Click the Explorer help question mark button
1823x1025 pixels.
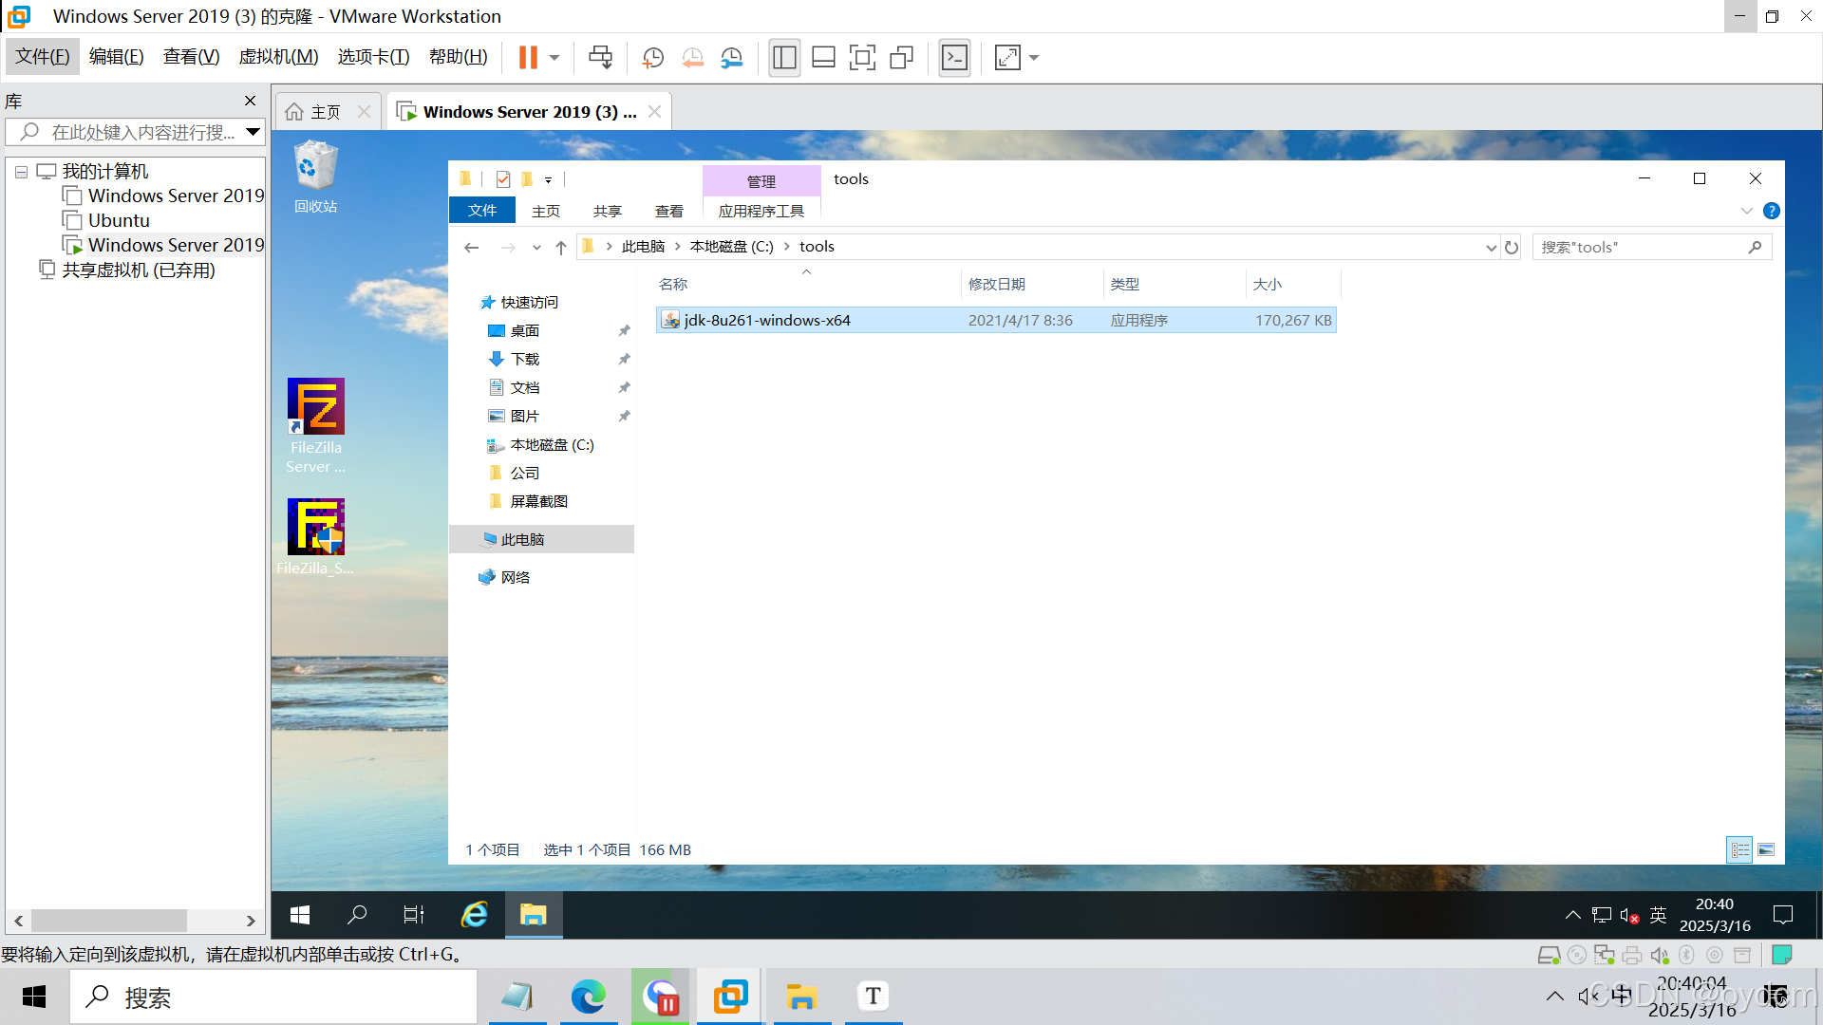(1772, 211)
